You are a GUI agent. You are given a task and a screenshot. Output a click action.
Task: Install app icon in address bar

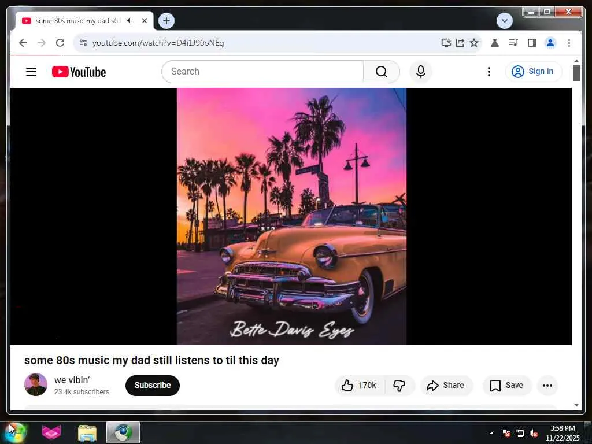point(446,43)
